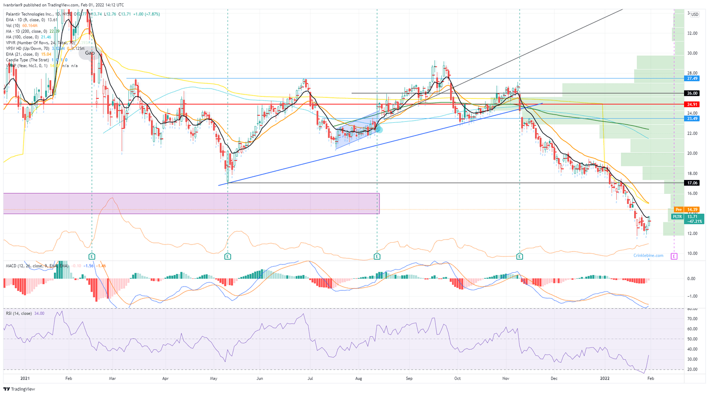The image size is (709, 395).
Task: Open the green earnings E marker for August 2021
Action: 377,256
